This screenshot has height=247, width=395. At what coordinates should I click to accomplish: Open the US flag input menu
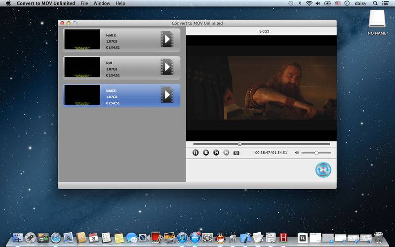pos(338,3)
